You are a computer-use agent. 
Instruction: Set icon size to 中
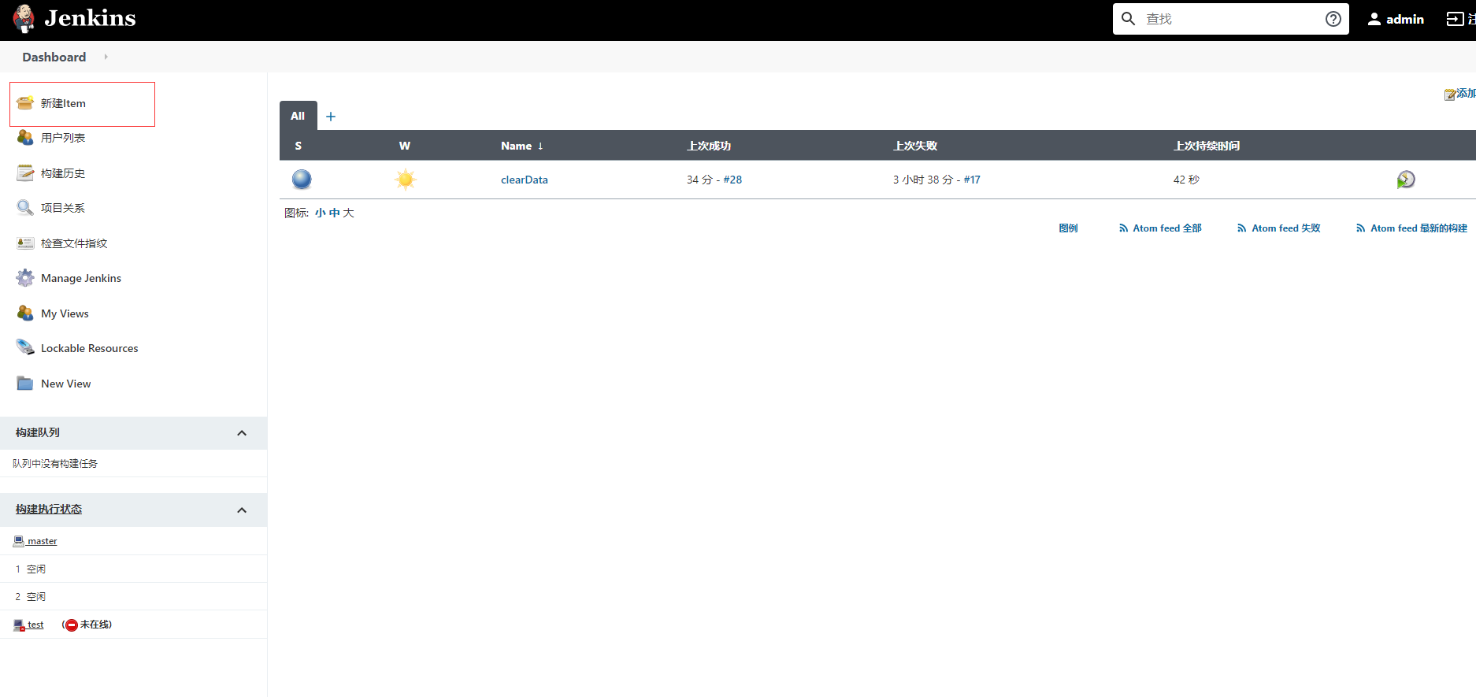coord(335,213)
